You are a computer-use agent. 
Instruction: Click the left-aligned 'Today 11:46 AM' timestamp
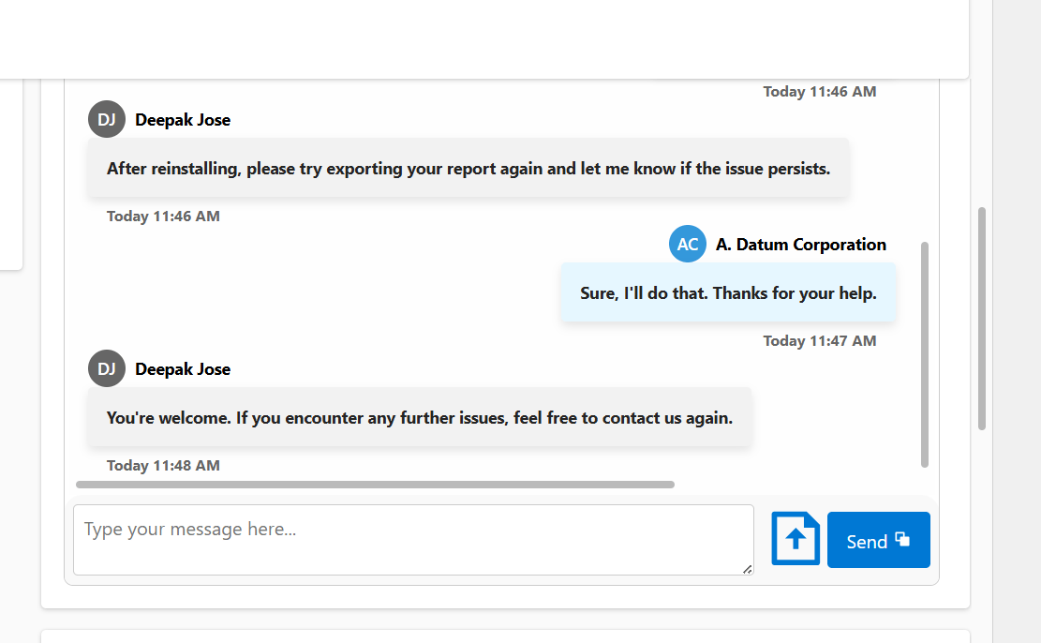[x=163, y=216]
